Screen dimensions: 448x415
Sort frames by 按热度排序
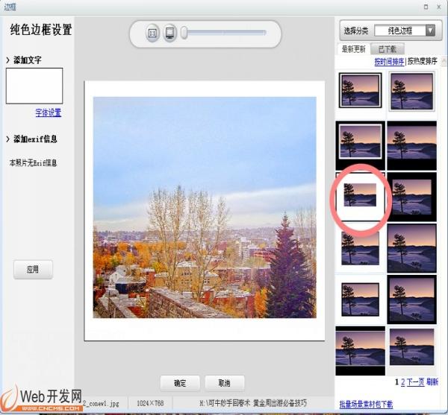tap(423, 61)
